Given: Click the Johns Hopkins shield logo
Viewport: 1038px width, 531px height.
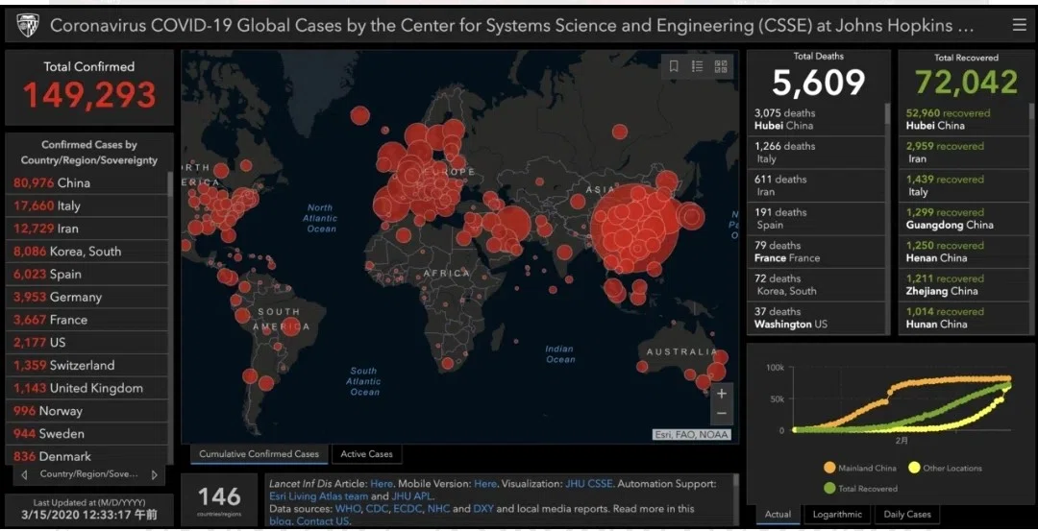Looking at the screenshot, I should (27, 25).
